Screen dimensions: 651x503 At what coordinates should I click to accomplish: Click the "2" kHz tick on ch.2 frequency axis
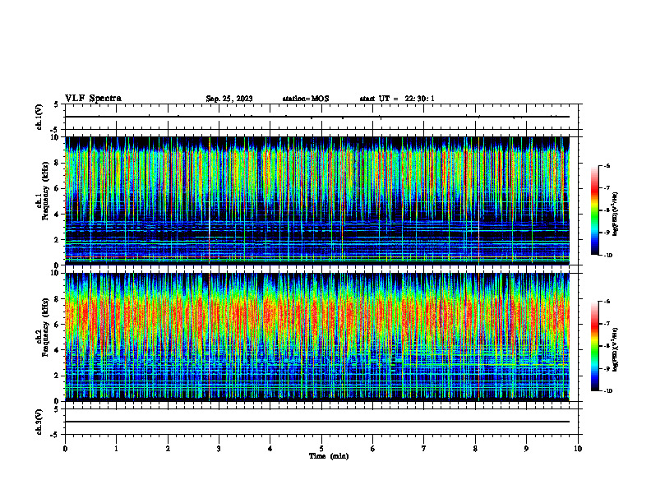pyautogui.click(x=58, y=376)
